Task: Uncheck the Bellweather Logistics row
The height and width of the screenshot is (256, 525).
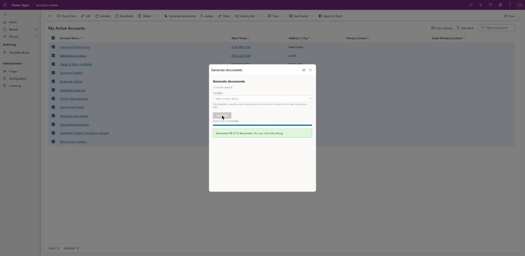Action: coord(53,56)
